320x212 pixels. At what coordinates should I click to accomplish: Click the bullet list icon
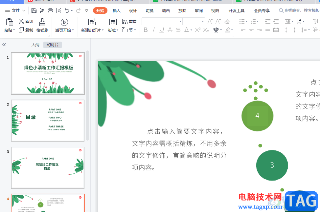(x=242, y=21)
